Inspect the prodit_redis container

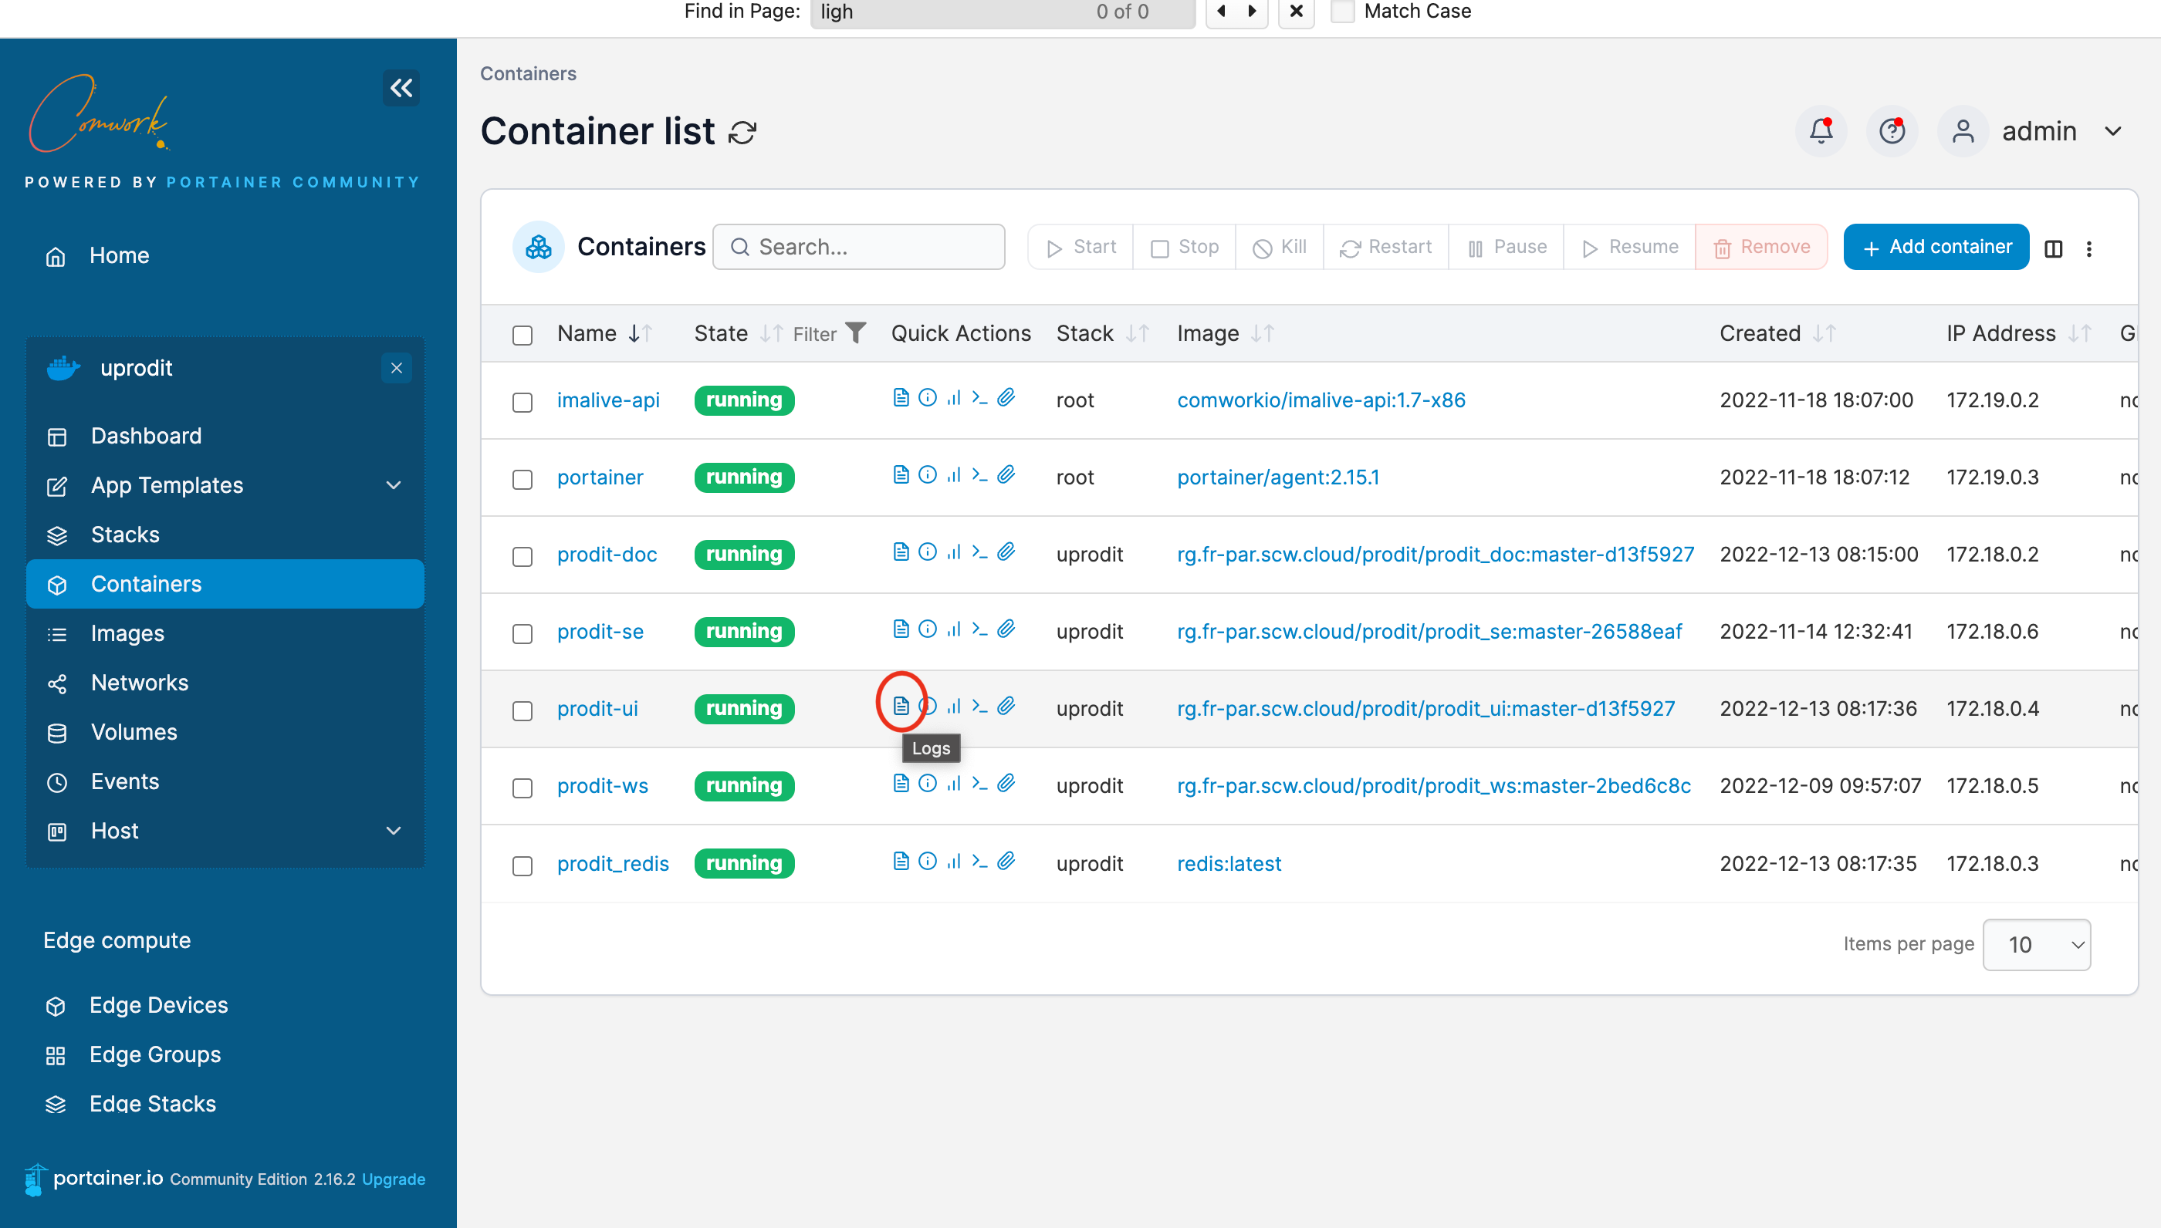[x=928, y=861]
